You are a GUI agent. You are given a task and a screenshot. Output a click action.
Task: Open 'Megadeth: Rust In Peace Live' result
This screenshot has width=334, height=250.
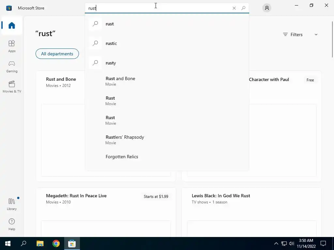coord(76,196)
